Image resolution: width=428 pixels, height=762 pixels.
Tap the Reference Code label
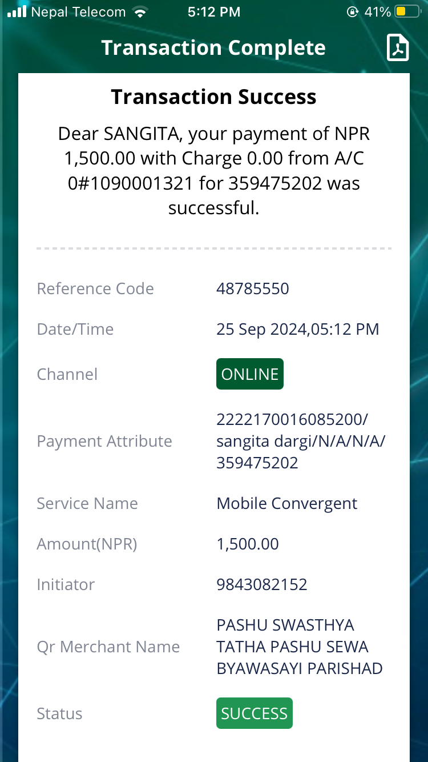tap(95, 288)
